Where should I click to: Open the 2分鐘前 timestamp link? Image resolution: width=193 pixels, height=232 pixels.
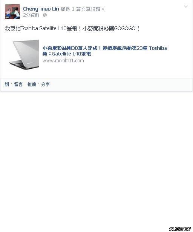click(31, 15)
